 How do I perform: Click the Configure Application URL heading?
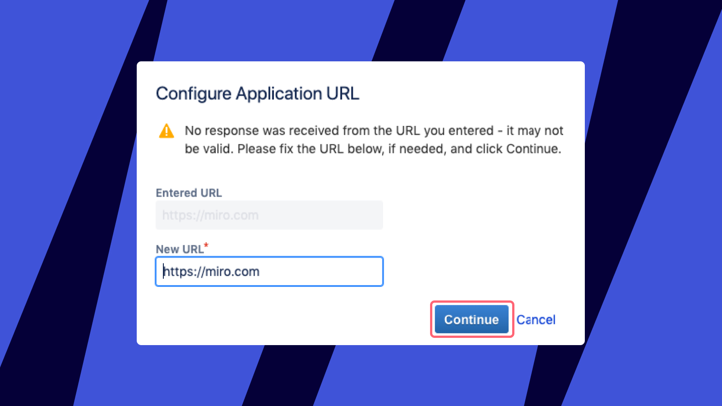(257, 94)
